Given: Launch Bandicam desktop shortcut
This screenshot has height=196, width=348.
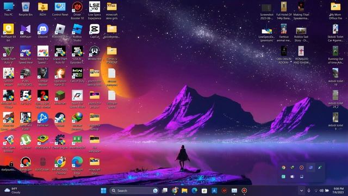Looking at the screenshot, I should pos(26,164).
